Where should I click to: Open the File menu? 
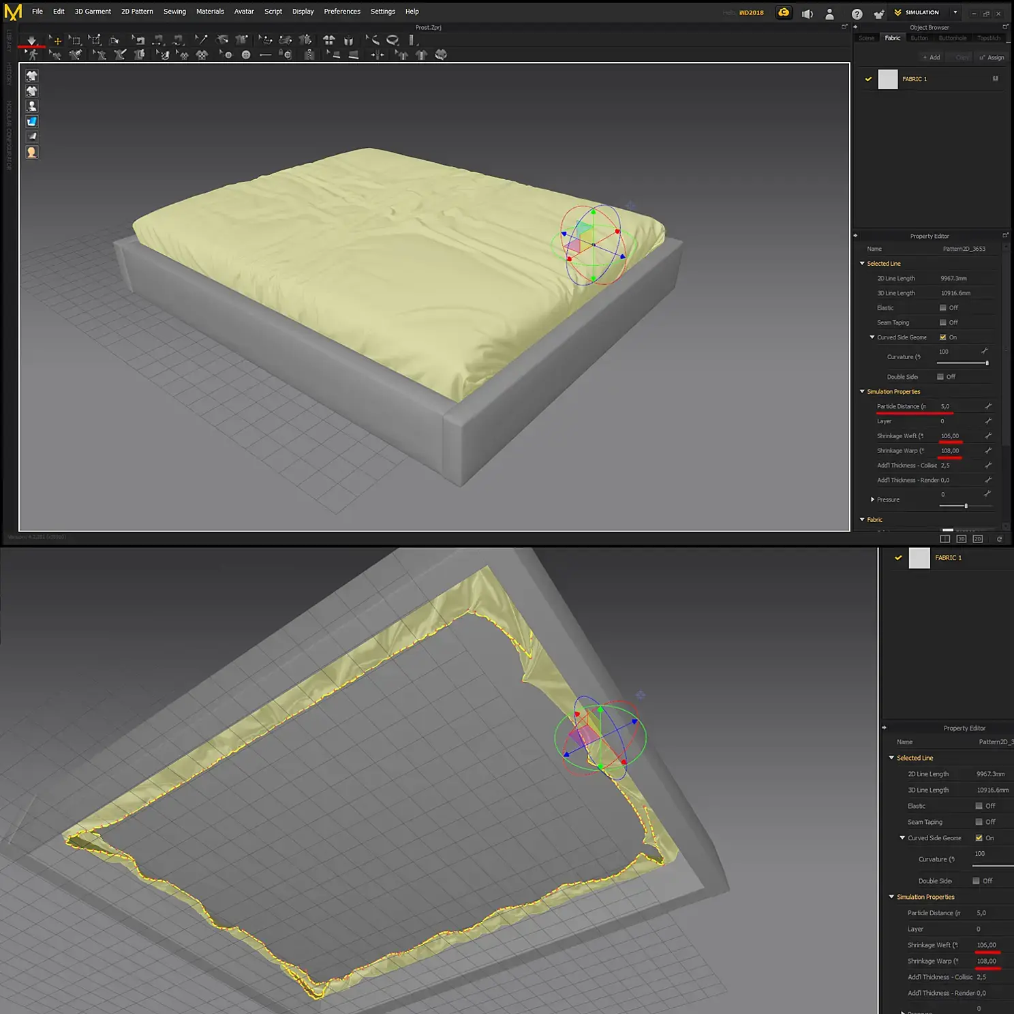pyautogui.click(x=37, y=12)
